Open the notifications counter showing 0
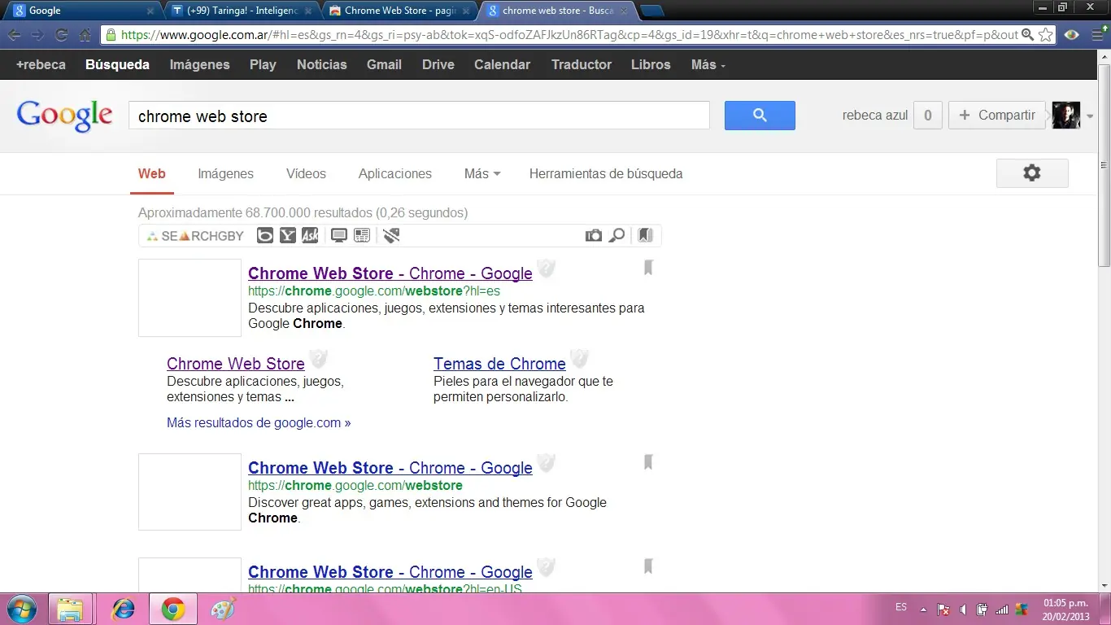Viewport: 1111px width, 625px height. [x=928, y=116]
